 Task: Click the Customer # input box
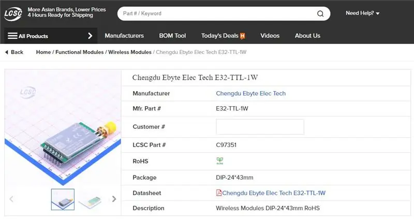(x=260, y=127)
